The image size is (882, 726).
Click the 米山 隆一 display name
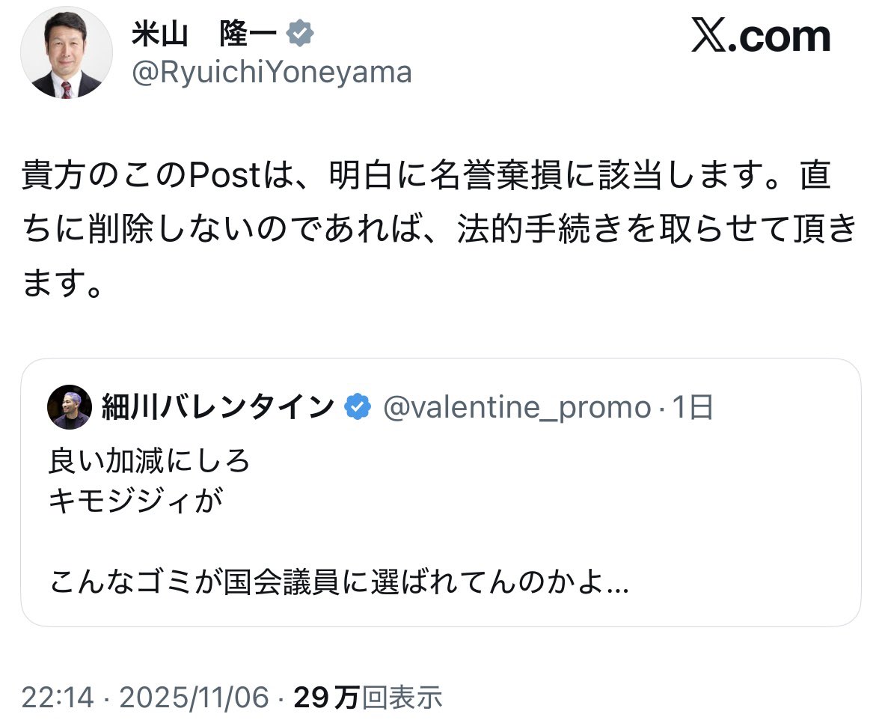point(204,35)
